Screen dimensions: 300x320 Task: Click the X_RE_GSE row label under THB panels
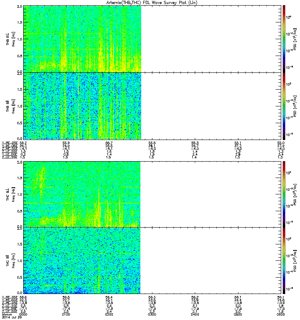tap(10, 143)
